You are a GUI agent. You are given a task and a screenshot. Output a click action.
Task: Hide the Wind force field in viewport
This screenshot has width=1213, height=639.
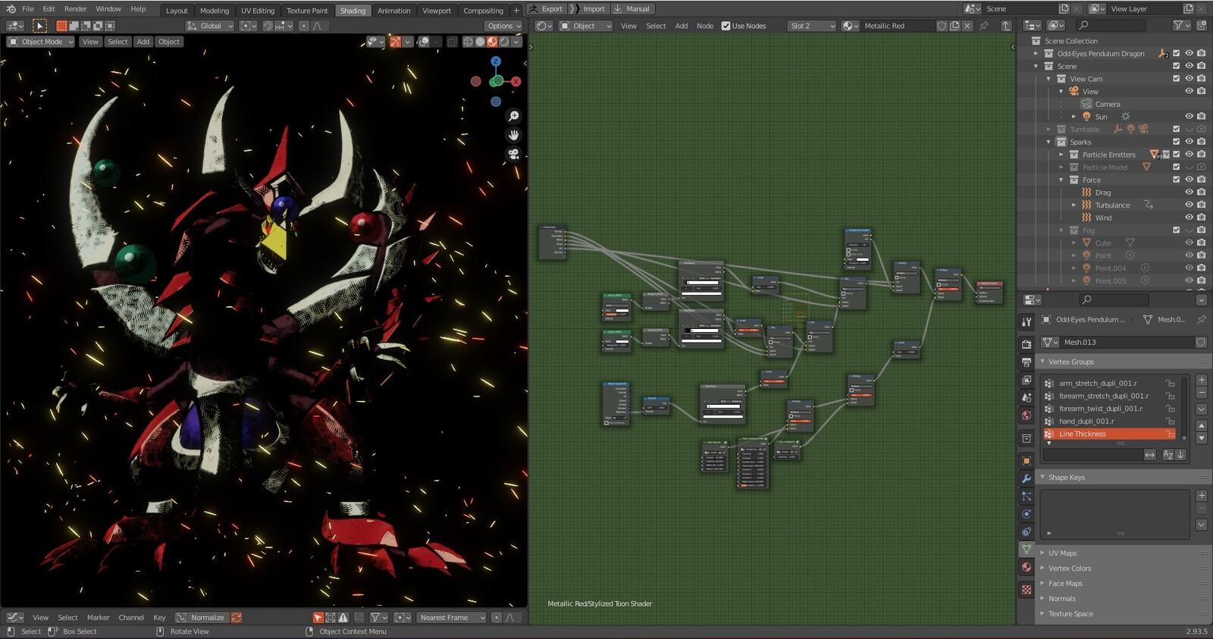(1189, 218)
